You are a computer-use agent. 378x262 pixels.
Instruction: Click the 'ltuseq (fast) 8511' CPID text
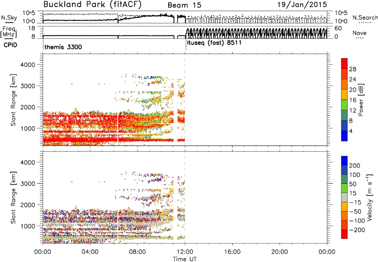pos(215,43)
